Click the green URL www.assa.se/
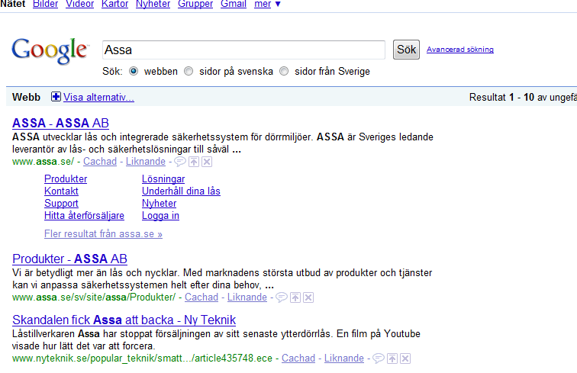 (43, 162)
